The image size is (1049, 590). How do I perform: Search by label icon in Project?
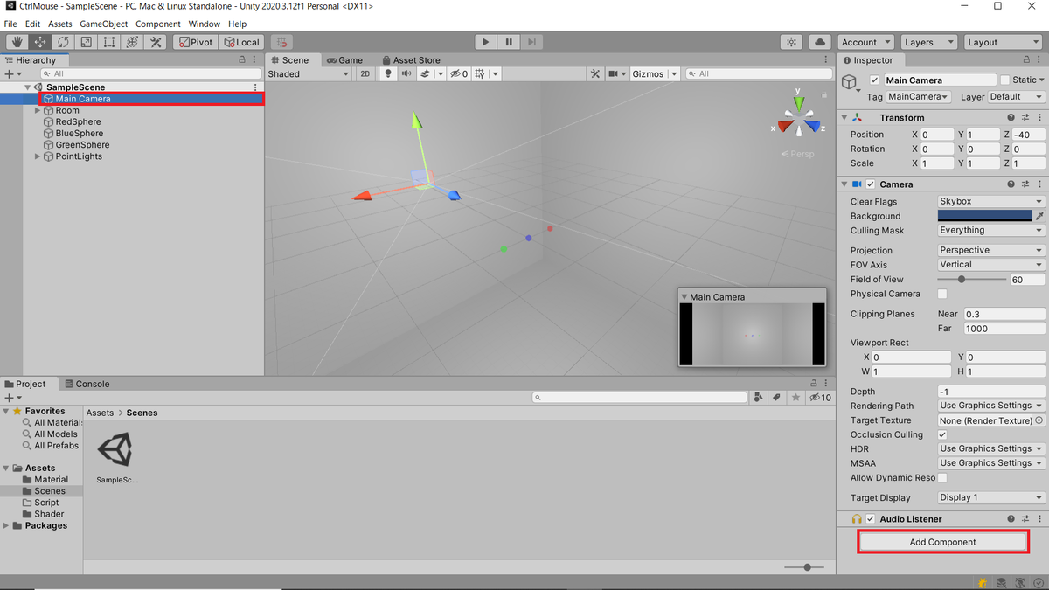(x=776, y=398)
